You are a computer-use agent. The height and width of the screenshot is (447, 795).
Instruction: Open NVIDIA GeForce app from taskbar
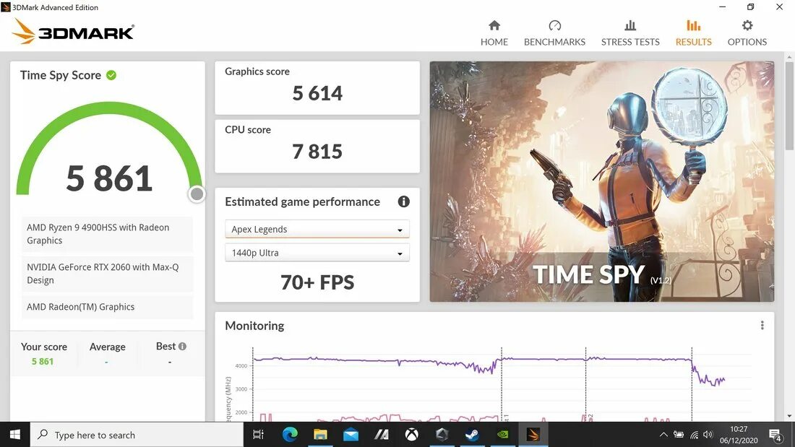pyautogui.click(x=502, y=435)
